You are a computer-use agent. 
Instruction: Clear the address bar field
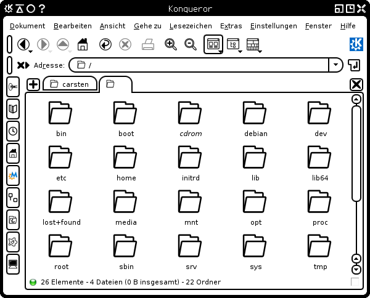23,65
